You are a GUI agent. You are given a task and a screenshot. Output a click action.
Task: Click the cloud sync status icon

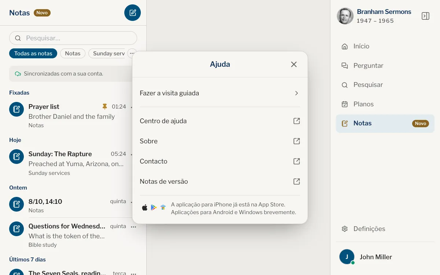point(18,74)
